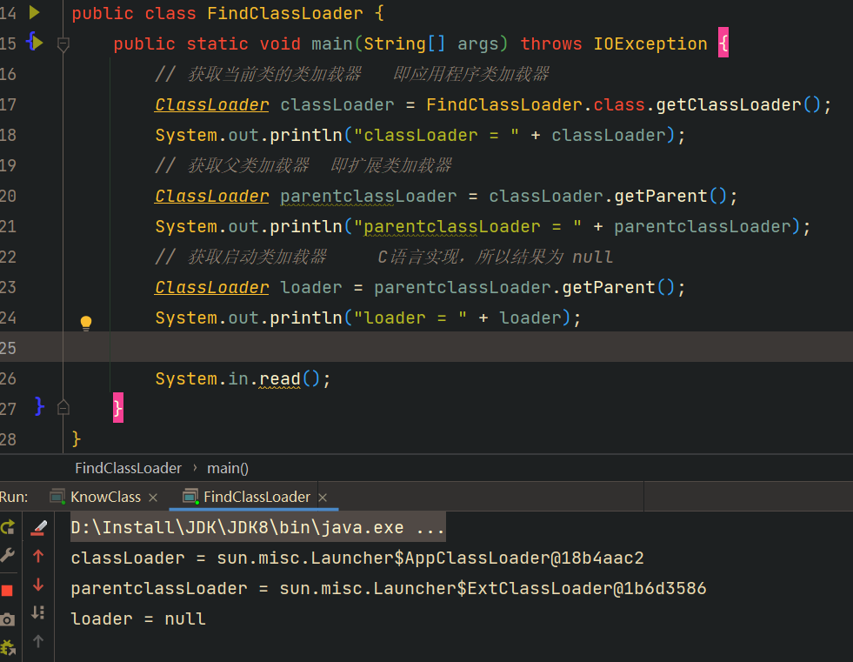Click the highlighted closing brace on line 27
This screenshot has height=662, width=853.
[118, 408]
